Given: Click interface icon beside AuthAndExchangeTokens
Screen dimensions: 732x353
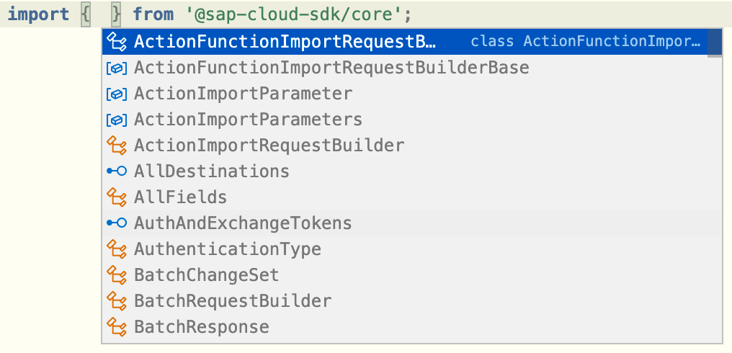Looking at the screenshot, I should tap(116, 223).
